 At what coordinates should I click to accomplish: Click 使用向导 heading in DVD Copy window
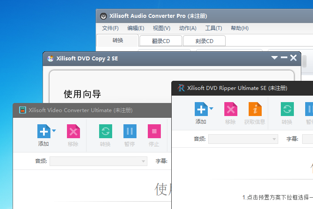coord(82,94)
